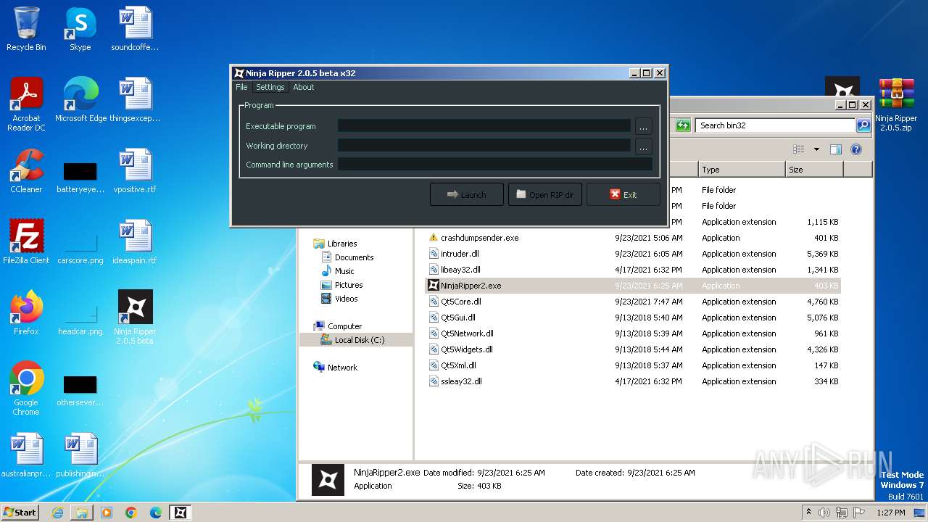Select australianpr Word document icon
Viewport: 928px width, 522px height.
tap(26, 455)
